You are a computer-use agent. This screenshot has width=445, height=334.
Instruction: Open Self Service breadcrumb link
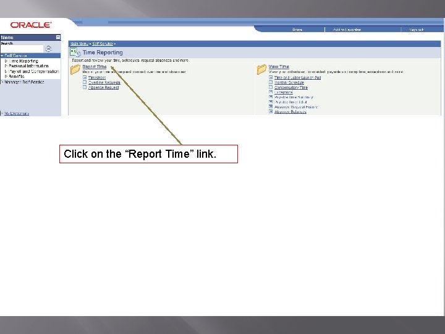tap(103, 44)
